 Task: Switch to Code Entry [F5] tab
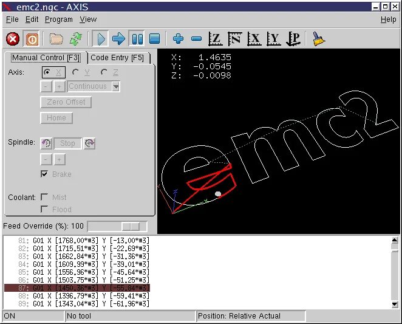pyautogui.click(x=117, y=58)
